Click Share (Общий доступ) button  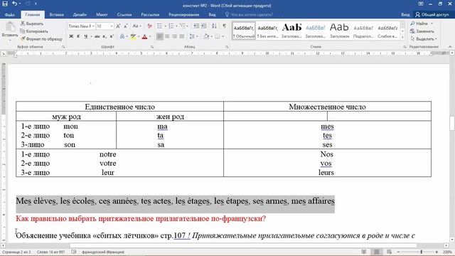point(432,14)
